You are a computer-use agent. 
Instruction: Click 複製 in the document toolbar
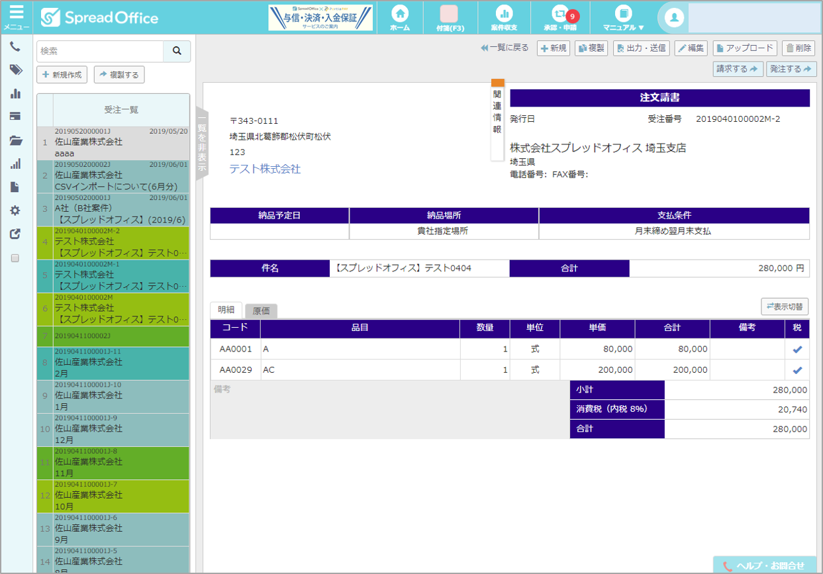click(x=591, y=48)
